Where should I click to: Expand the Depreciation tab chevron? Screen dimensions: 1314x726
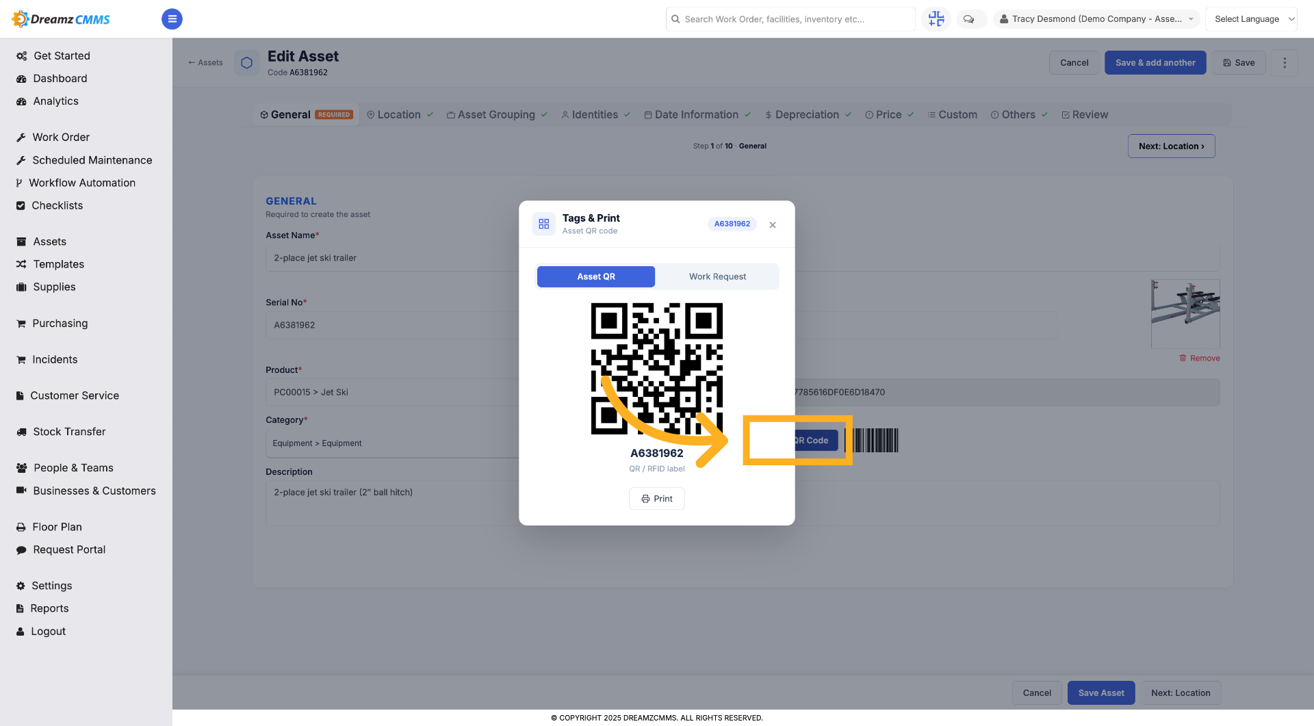pyautogui.click(x=848, y=115)
